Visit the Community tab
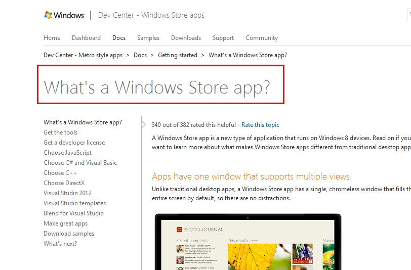 pos(262,38)
